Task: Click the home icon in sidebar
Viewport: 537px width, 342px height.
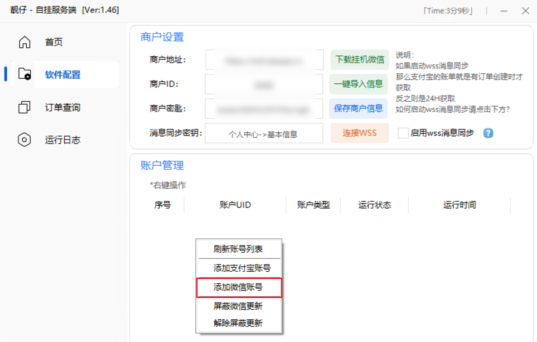Action: tap(24, 42)
